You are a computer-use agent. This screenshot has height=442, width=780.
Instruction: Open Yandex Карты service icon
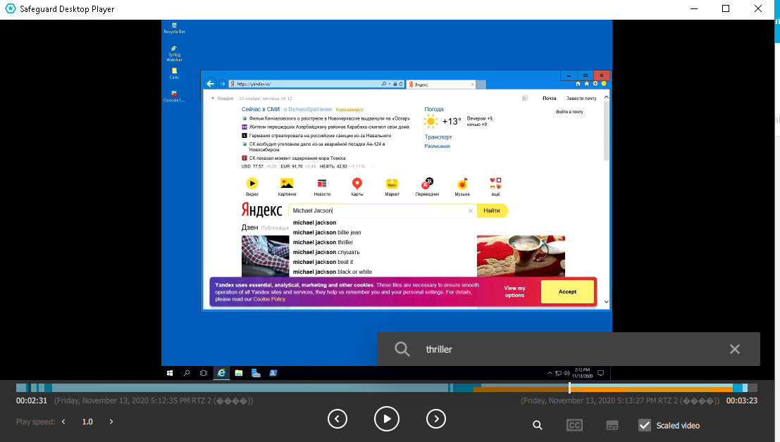click(357, 187)
